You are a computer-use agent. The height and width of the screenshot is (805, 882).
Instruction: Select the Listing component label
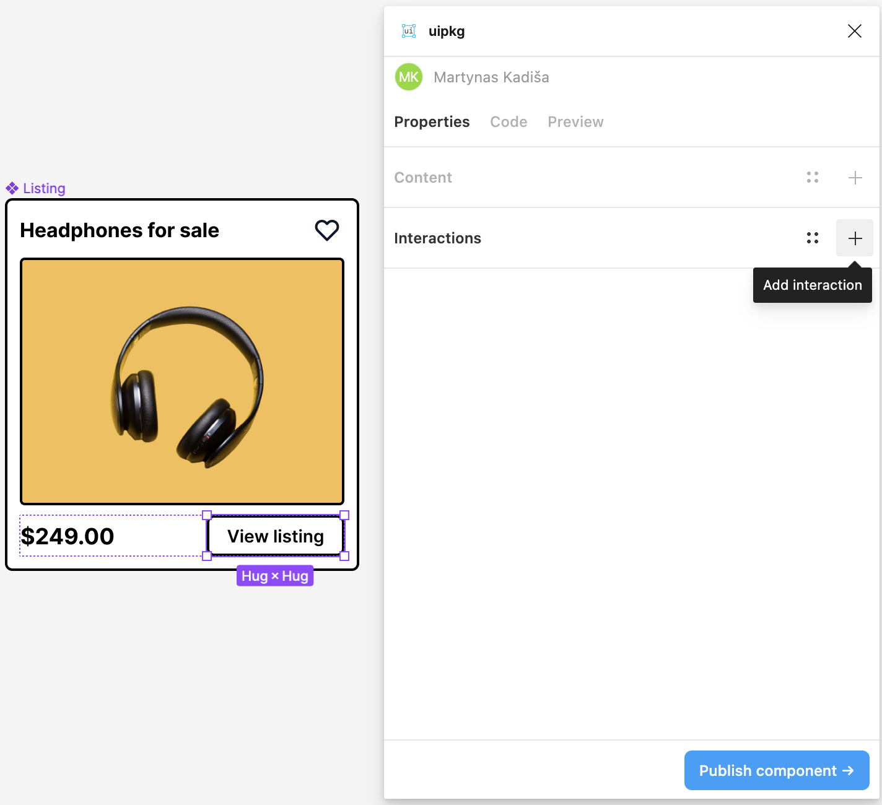[43, 188]
